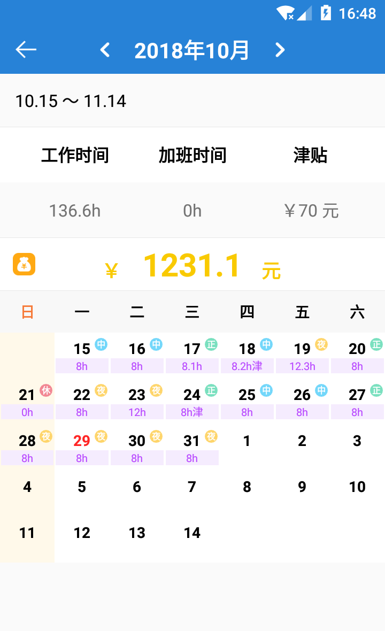The height and width of the screenshot is (631, 385).
Task: Tap the regular-shift badge on day 27
Action: (376, 390)
